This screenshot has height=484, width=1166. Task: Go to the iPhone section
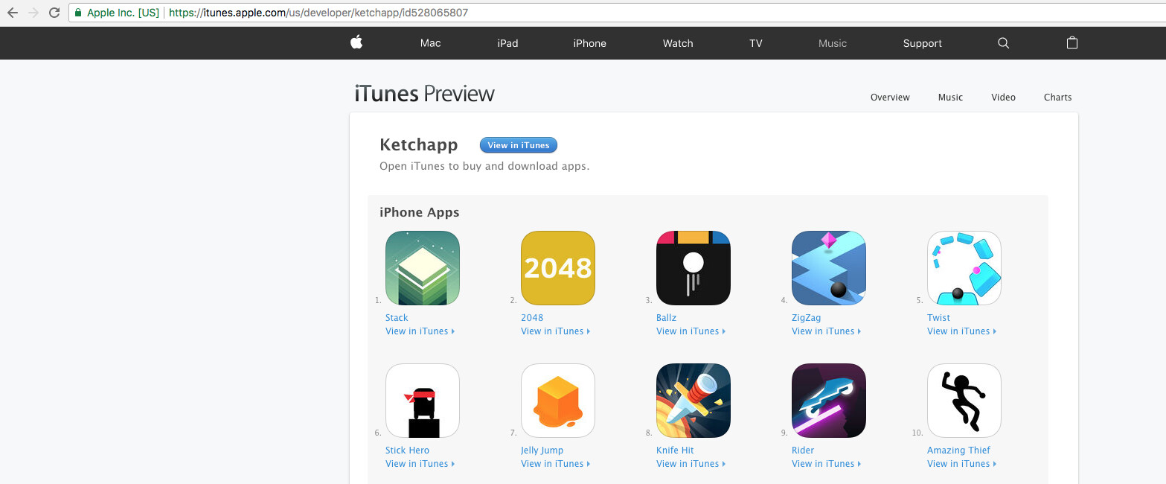tap(590, 43)
